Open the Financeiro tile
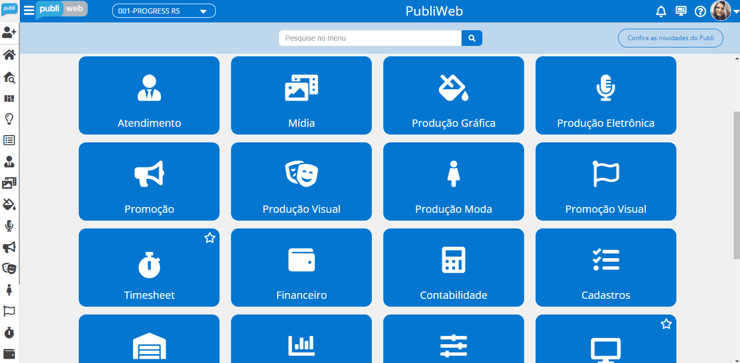Viewport: 740px width, 363px height. [301, 268]
